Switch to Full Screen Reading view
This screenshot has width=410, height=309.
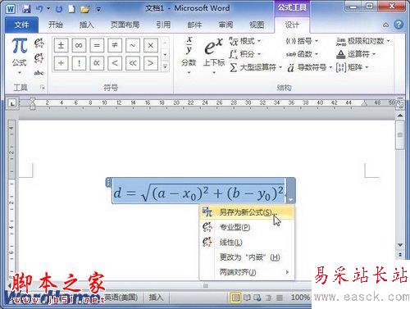click(247, 298)
